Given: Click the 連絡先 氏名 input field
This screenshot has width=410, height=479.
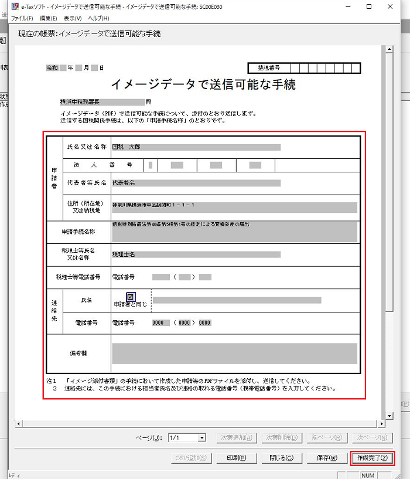Looking at the screenshot, I should (237, 300).
